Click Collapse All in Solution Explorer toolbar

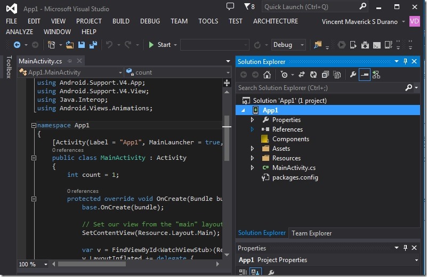click(x=325, y=75)
